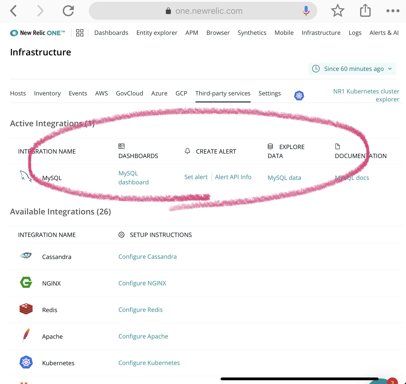Open Mobile in the top navigation

click(284, 33)
